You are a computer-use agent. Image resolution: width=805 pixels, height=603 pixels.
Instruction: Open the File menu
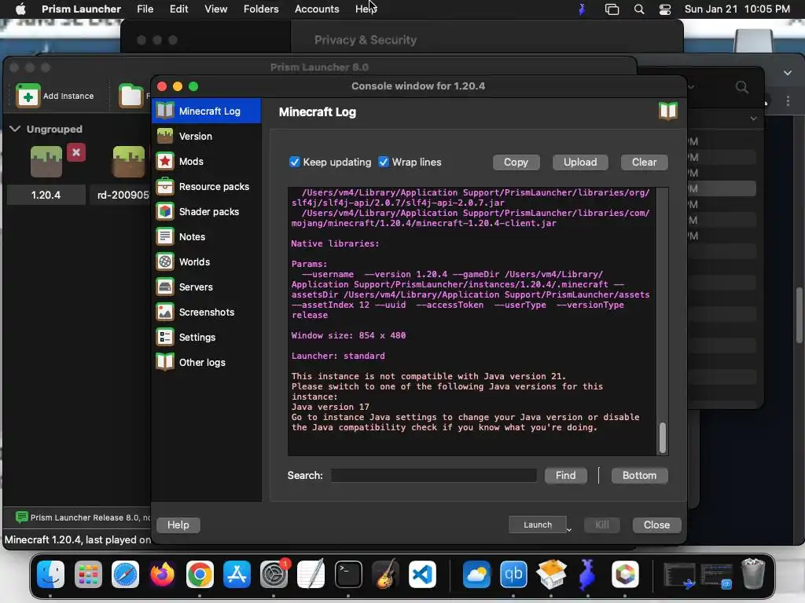pyautogui.click(x=145, y=9)
